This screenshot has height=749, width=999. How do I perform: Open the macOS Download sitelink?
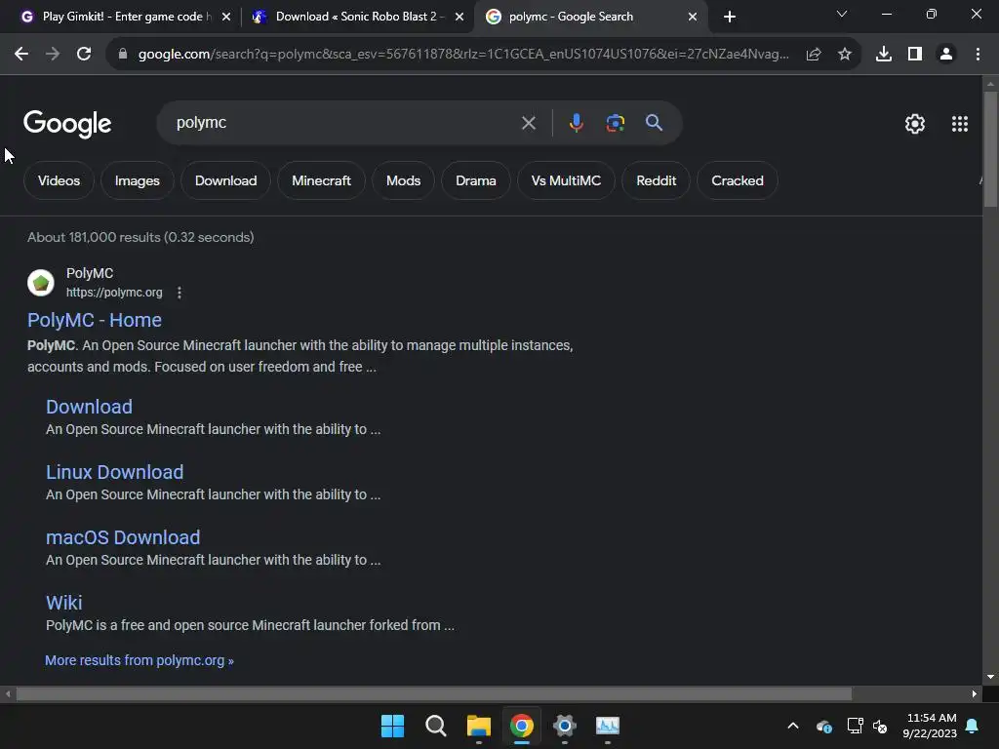(123, 537)
